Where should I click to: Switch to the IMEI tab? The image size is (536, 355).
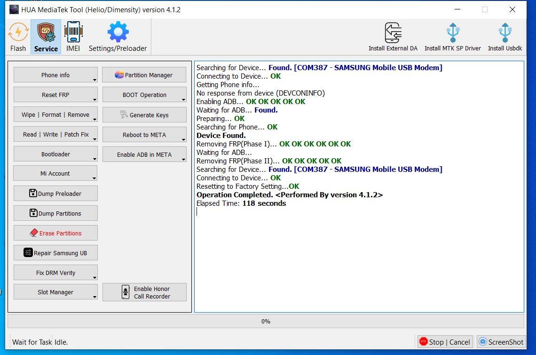point(73,37)
